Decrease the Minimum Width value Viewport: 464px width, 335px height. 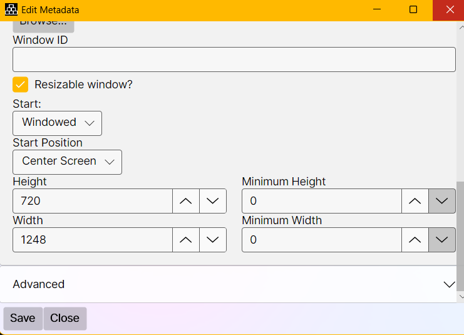pos(442,240)
